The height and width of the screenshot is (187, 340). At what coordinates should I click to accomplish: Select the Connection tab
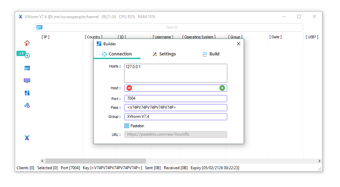click(117, 54)
